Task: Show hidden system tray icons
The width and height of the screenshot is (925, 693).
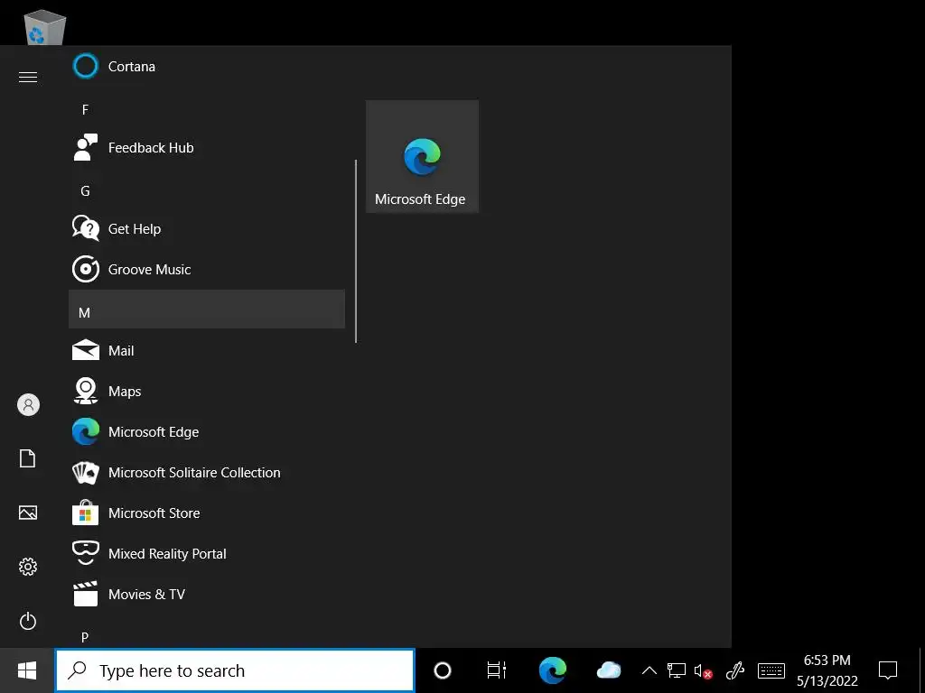Action: (x=649, y=670)
